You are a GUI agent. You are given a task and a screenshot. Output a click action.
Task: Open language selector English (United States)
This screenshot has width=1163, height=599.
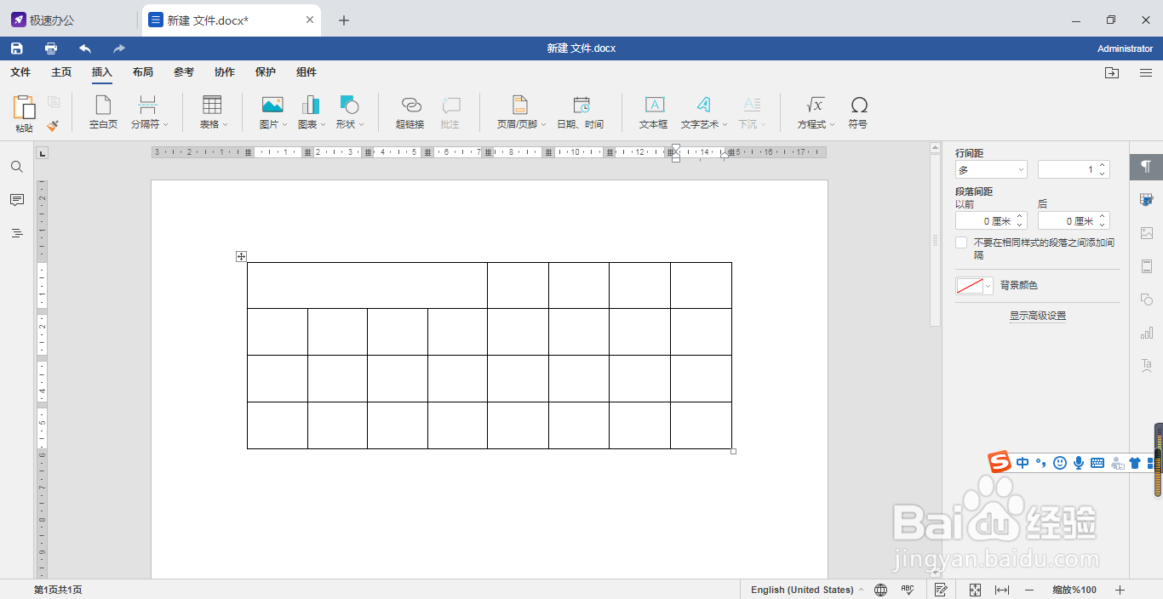(806, 590)
